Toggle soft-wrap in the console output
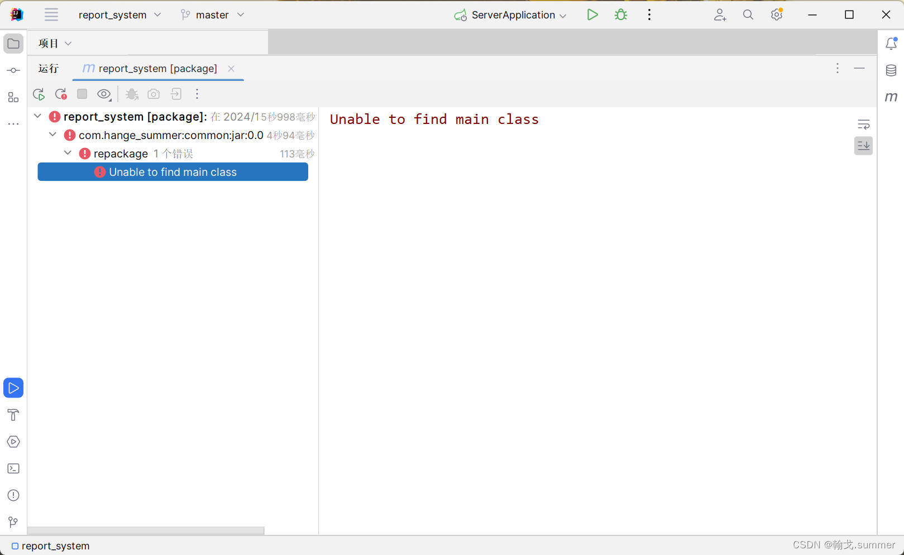The width and height of the screenshot is (904, 555). point(863,124)
